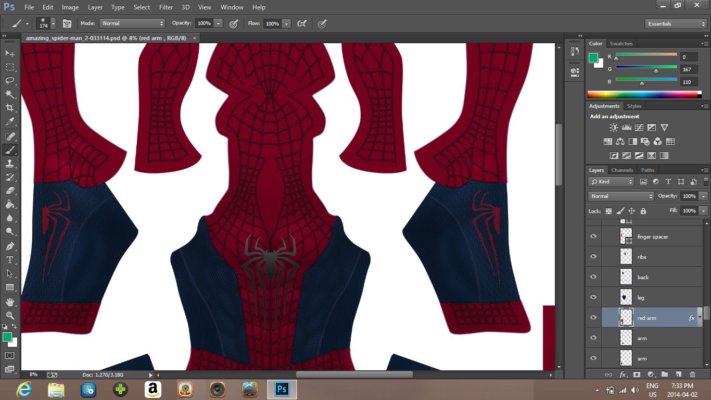Select the Blur tool
The height and width of the screenshot is (400, 711).
coord(10,218)
